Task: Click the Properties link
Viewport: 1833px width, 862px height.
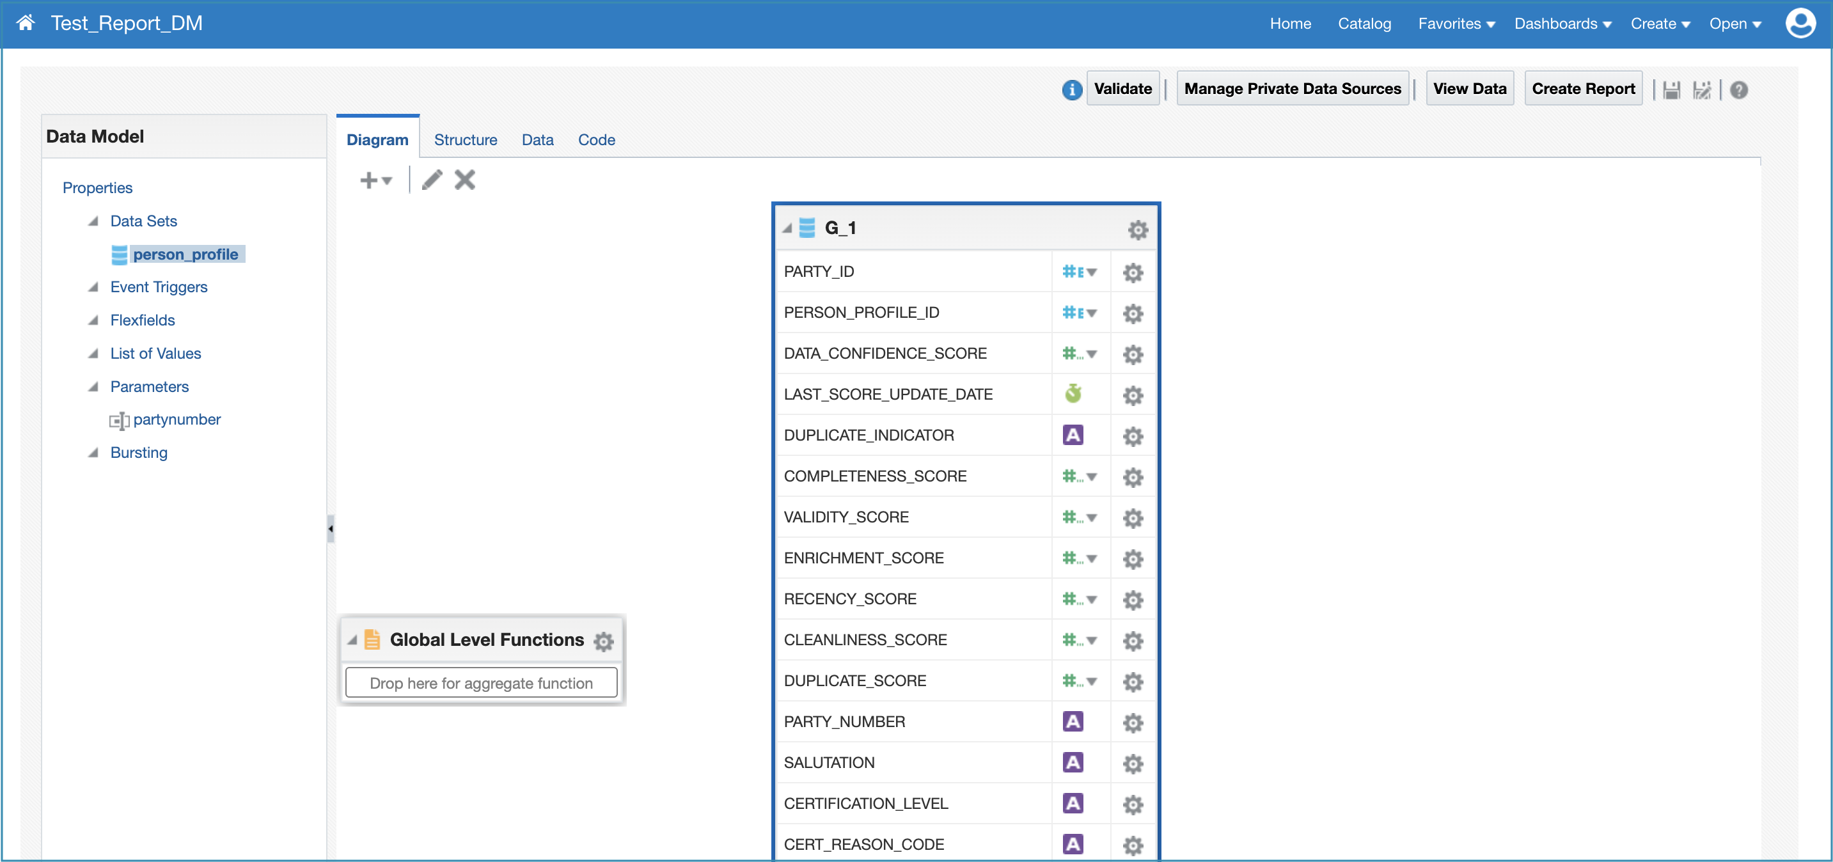Action: click(97, 188)
